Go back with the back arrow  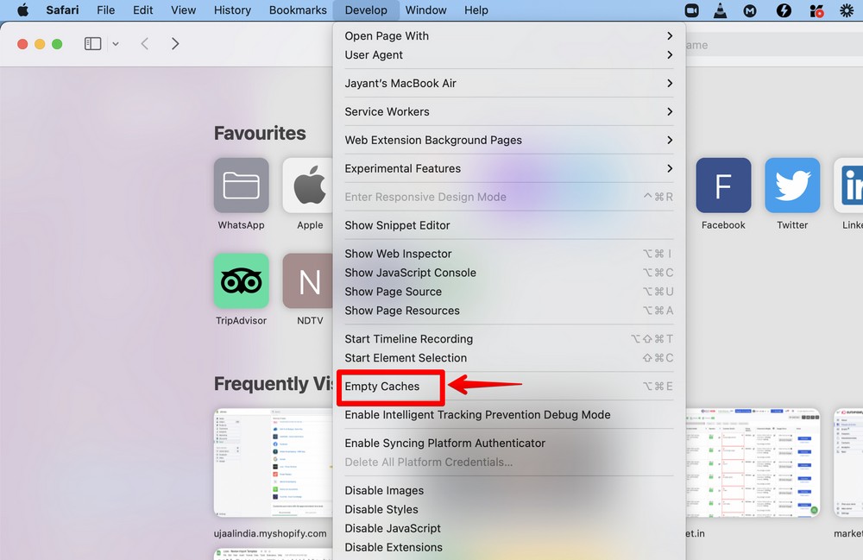click(x=145, y=43)
